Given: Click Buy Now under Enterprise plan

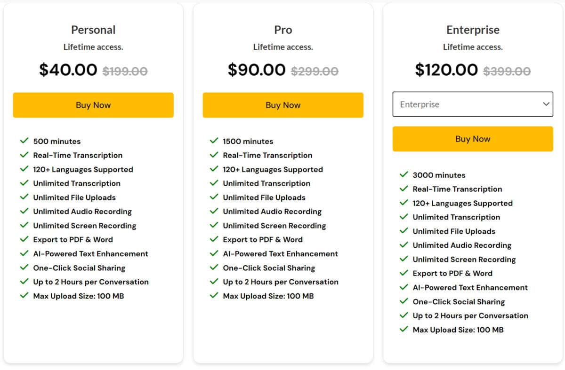Looking at the screenshot, I should 473,139.
